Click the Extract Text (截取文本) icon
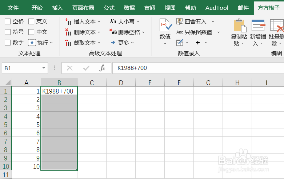The image size is (284, 179). [x=68, y=43]
